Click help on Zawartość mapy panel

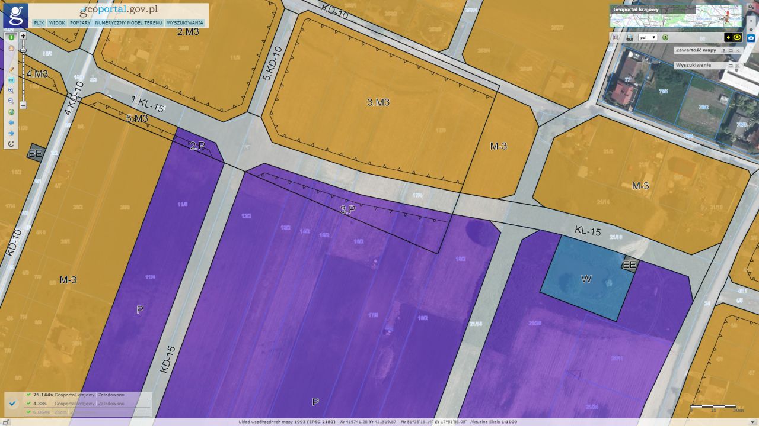coord(724,51)
